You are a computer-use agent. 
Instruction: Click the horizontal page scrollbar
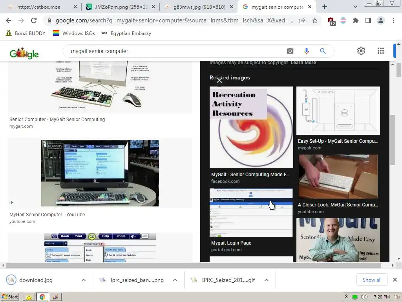click(194, 265)
